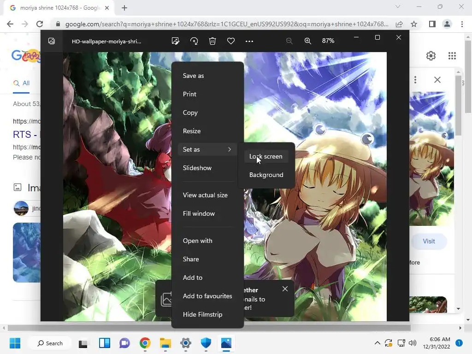472x354 pixels.
Task: Click the Edit image icon in Photos toolbar
Action: click(x=175, y=41)
